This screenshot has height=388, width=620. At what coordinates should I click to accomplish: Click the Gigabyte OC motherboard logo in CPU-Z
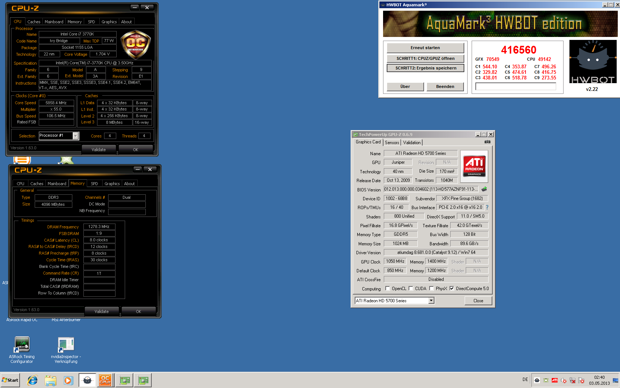(x=135, y=45)
